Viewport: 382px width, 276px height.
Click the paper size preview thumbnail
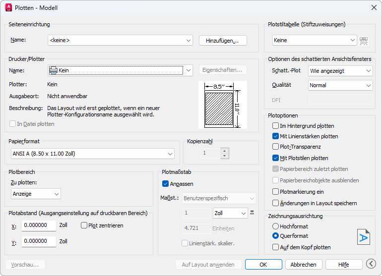222,105
